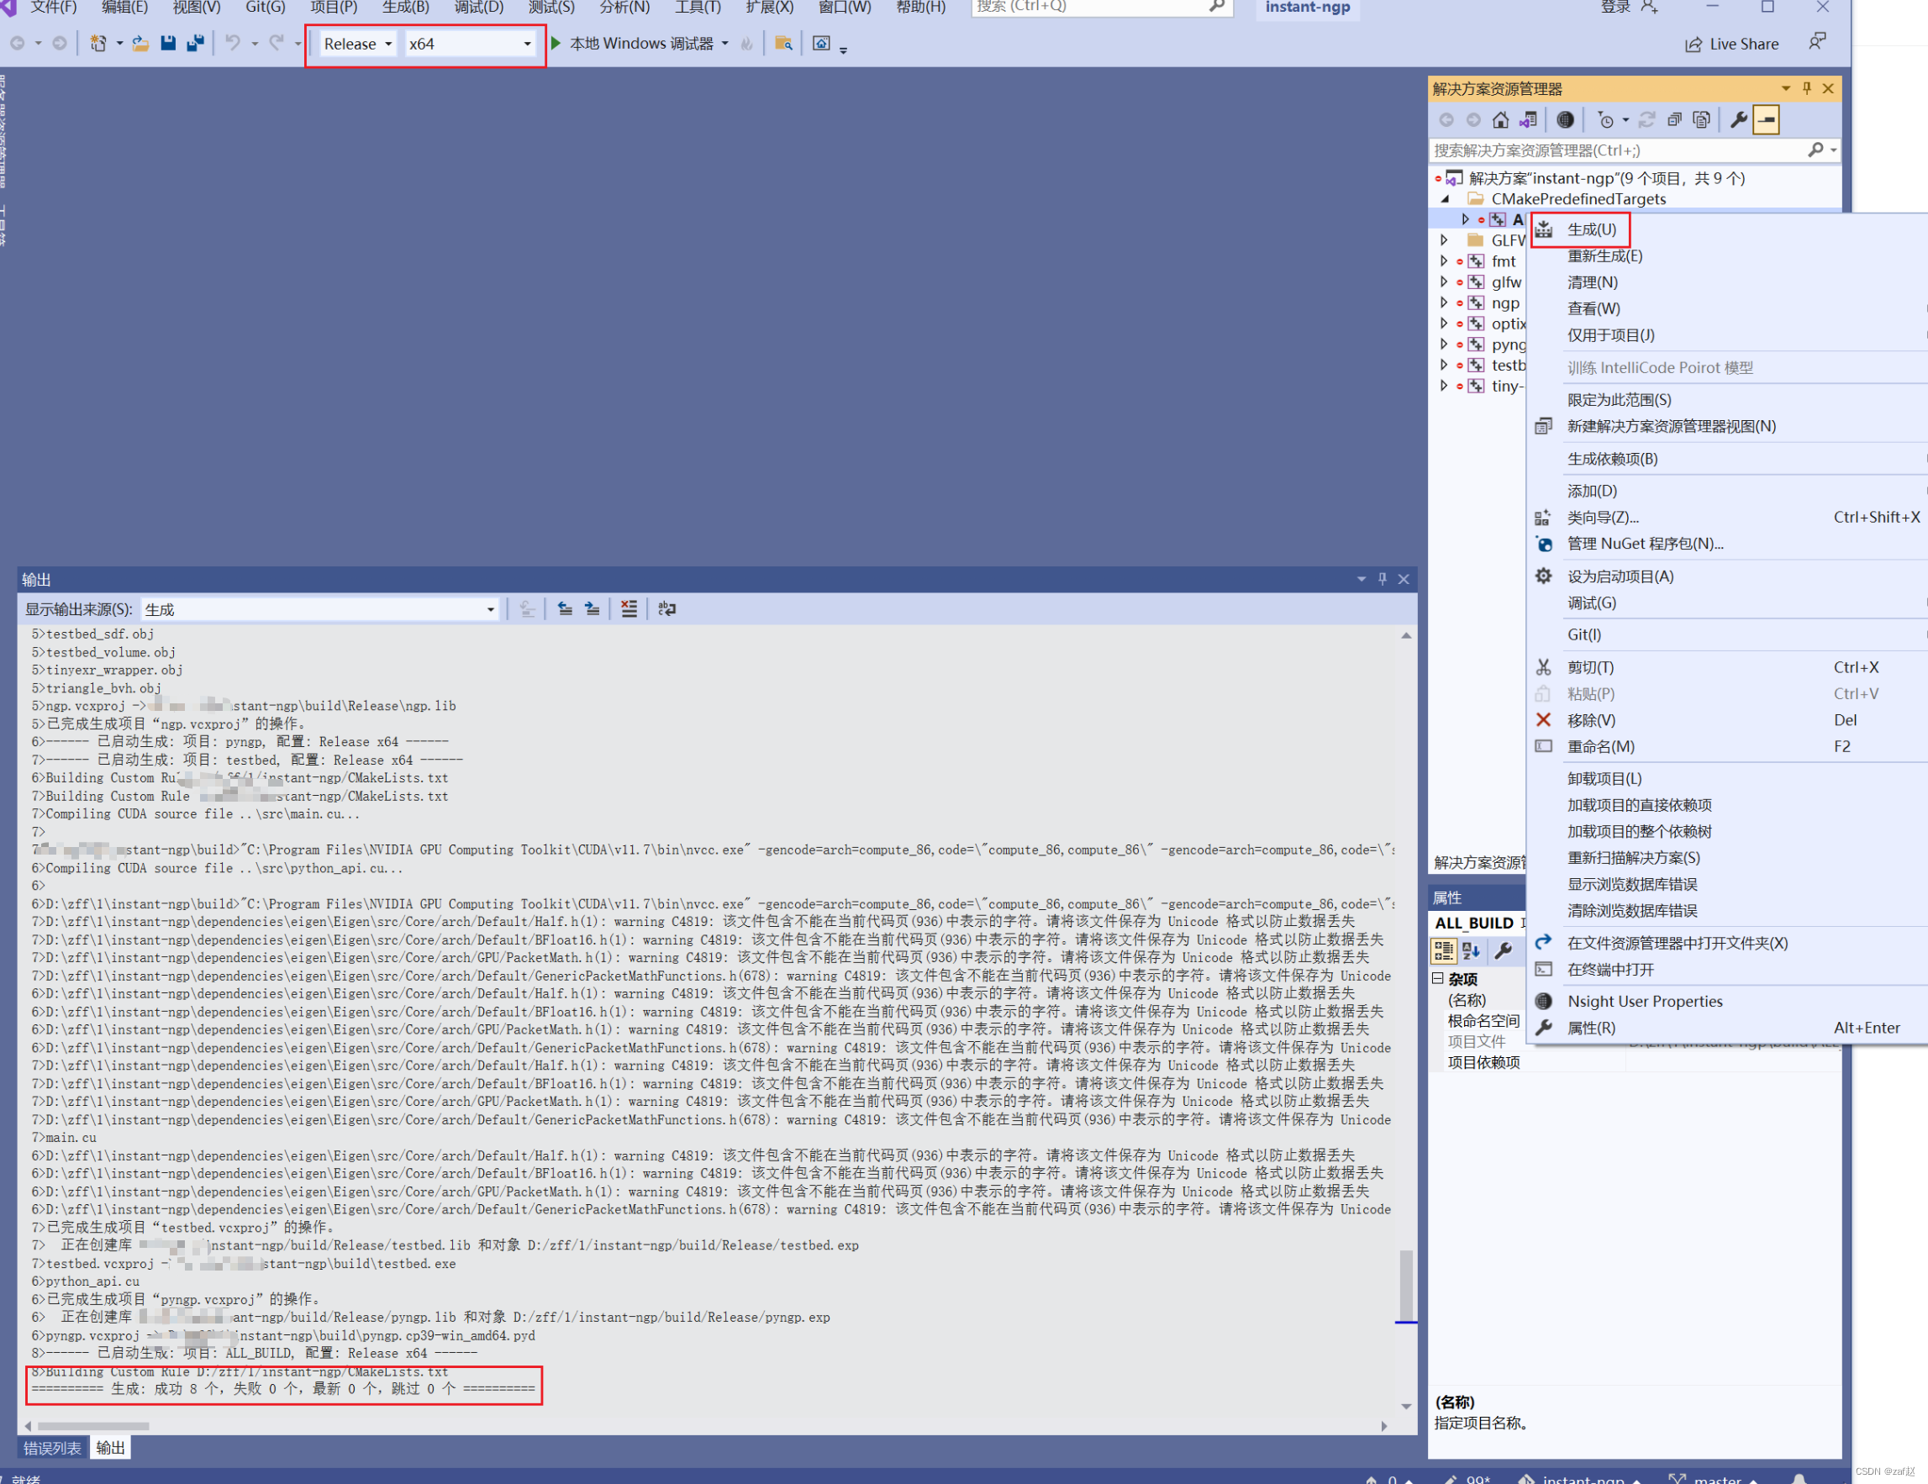
Task: Switch to the 错误列表 tab
Action: (52, 1449)
